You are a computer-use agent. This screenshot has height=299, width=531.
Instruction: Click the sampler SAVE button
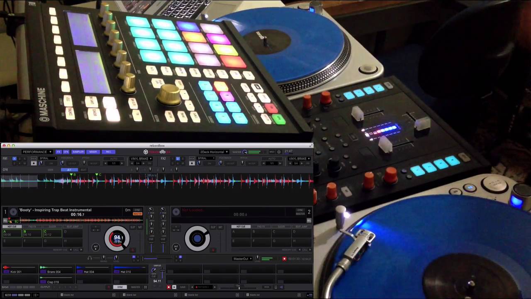(183, 287)
